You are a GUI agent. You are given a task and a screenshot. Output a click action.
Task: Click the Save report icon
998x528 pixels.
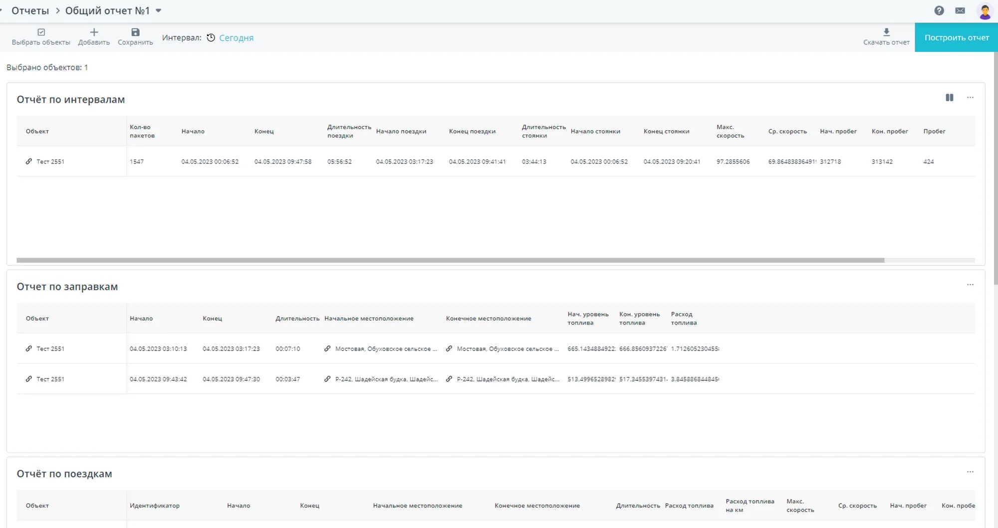point(135,32)
